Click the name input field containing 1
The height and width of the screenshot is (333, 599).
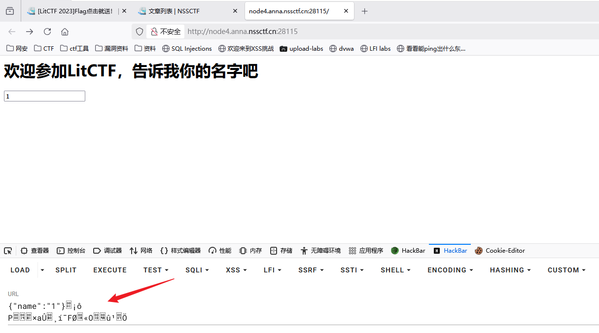pyautogui.click(x=44, y=96)
